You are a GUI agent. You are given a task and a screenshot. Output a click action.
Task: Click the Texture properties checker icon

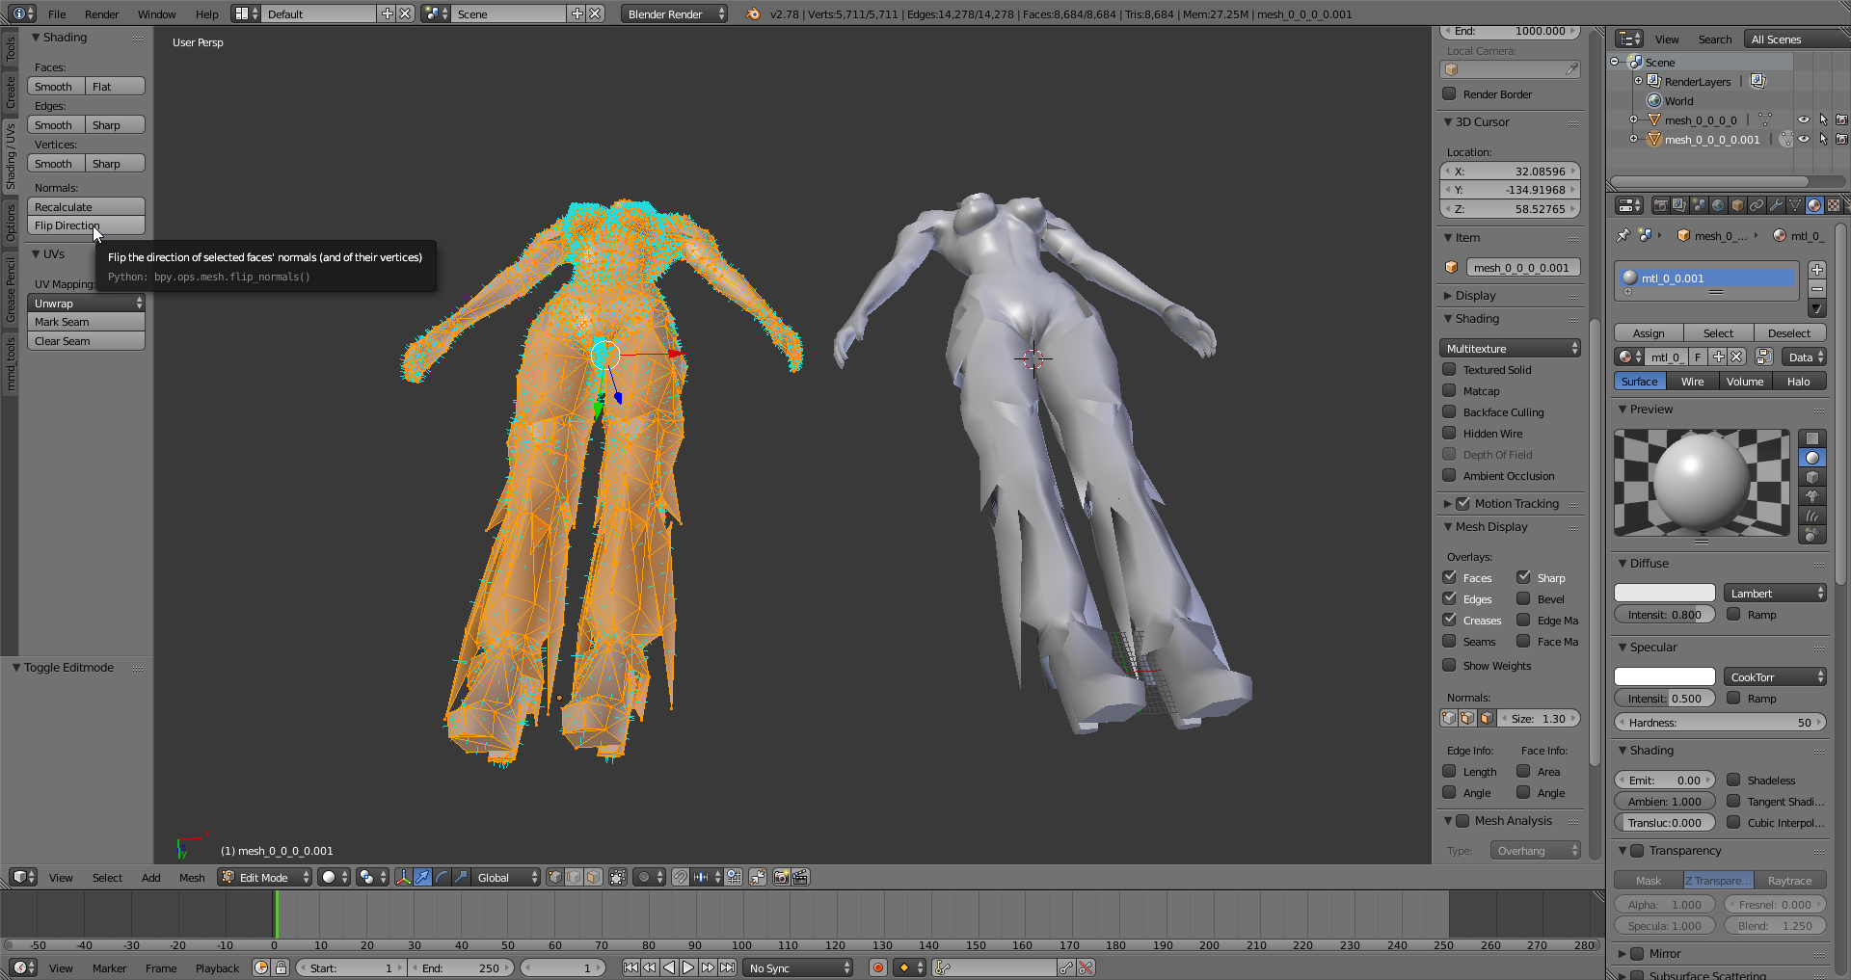pyautogui.click(x=1834, y=205)
